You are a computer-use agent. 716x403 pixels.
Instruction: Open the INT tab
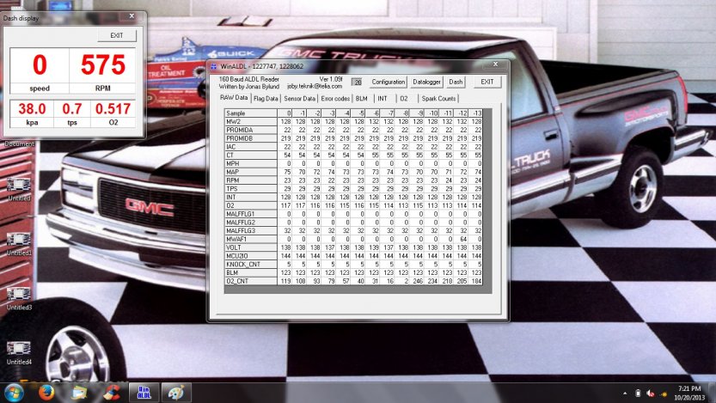tap(382, 99)
